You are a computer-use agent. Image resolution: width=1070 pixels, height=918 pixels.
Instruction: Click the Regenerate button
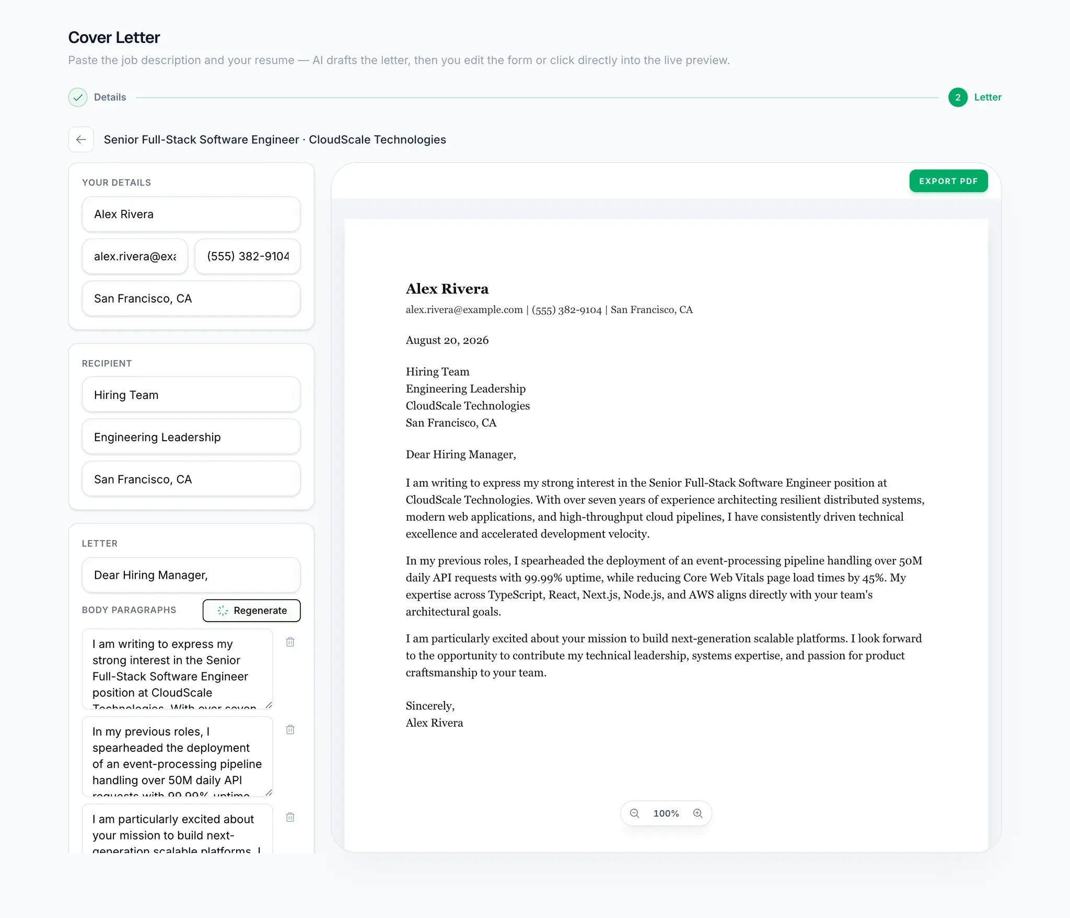pyautogui.click(x=251, y=611)
